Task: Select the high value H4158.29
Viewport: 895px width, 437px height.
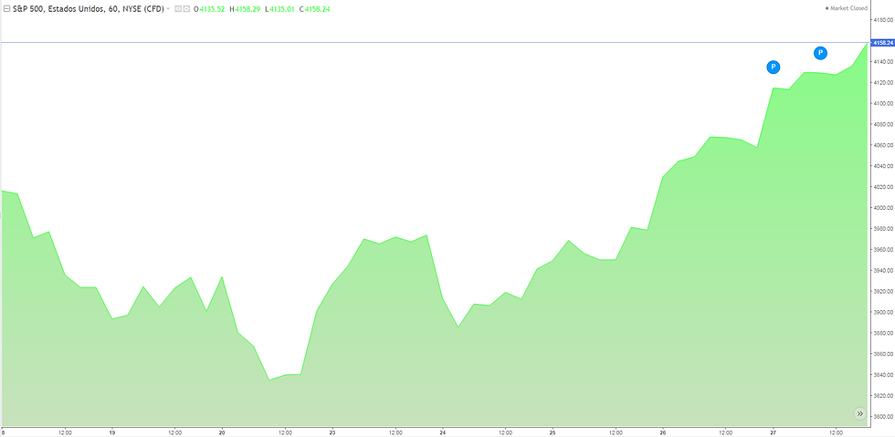Action: coord(245,9)
